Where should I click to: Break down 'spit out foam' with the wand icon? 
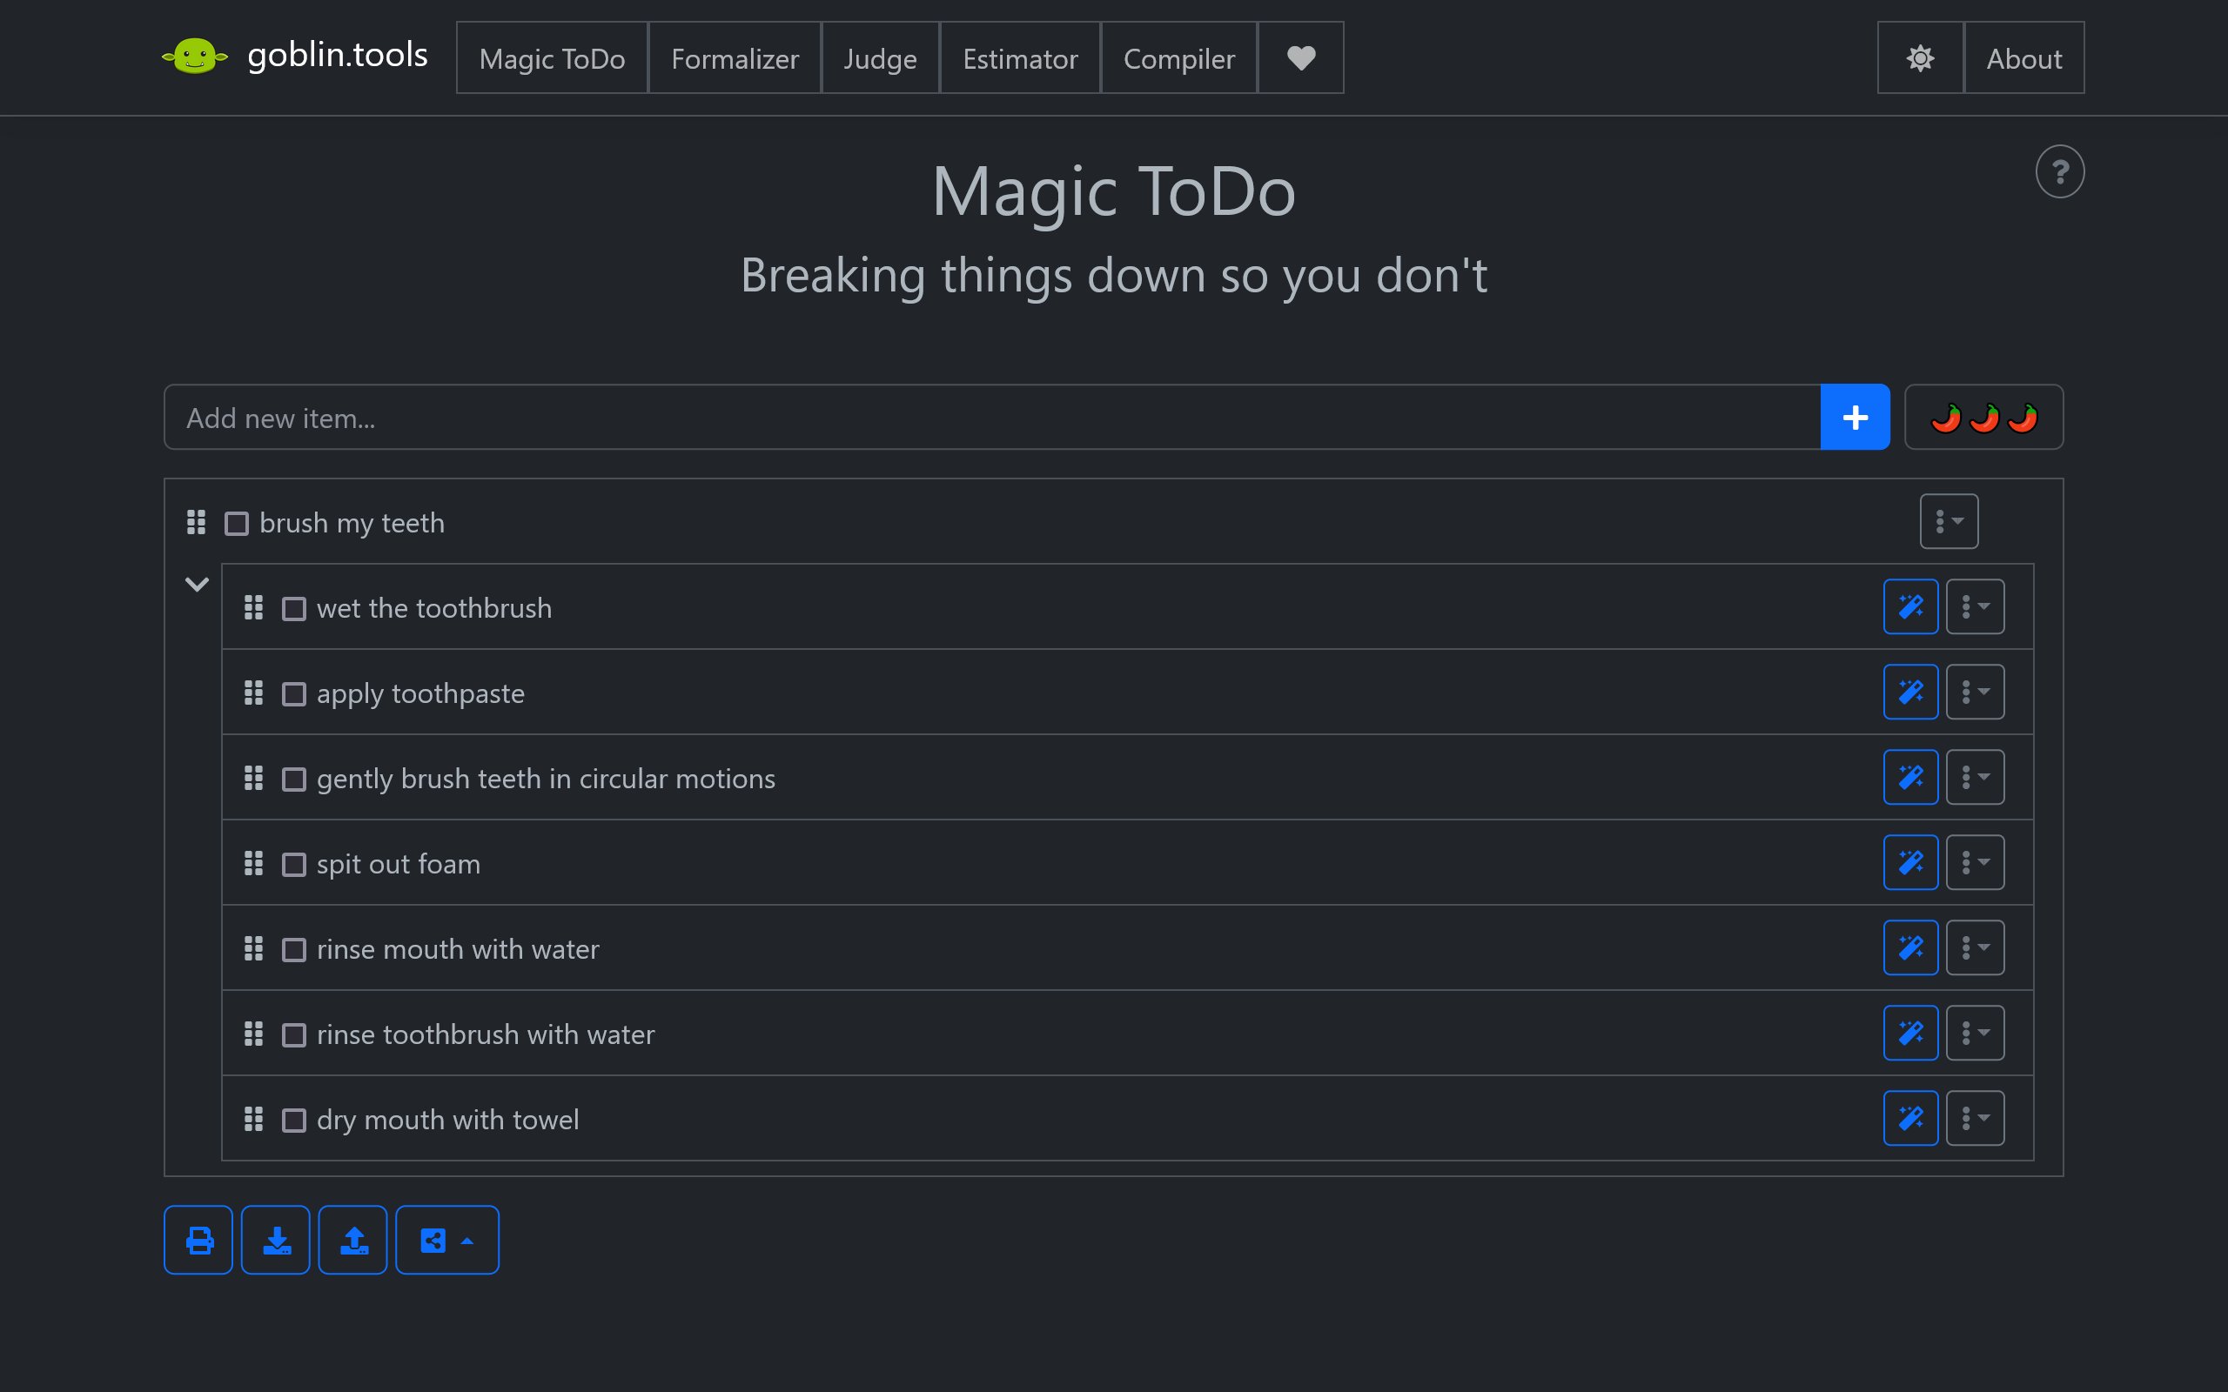coord(1910,861)
